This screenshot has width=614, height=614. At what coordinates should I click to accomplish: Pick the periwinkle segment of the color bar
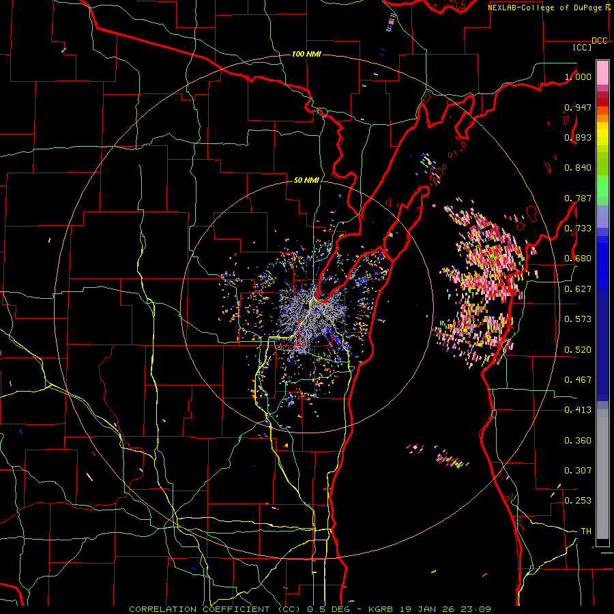coord(602,216)
